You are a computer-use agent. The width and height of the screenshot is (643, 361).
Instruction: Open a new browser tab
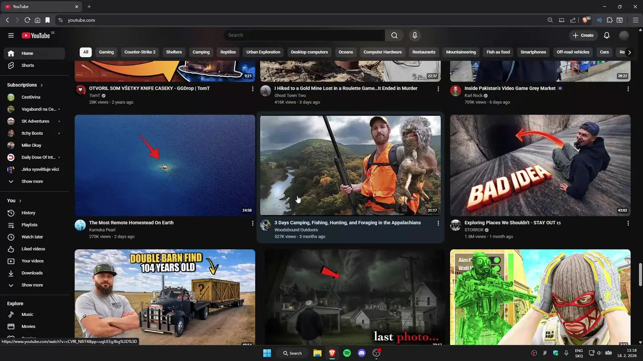(89, 7)
